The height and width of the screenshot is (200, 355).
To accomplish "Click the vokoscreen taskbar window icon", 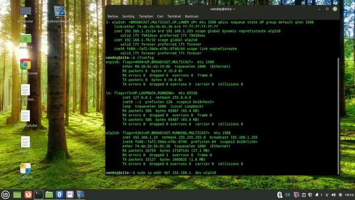I will [80, 194].
